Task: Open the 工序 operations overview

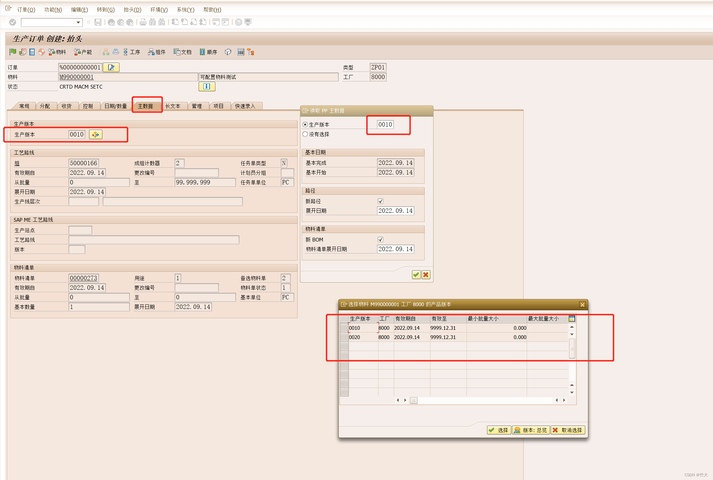Action: [x=132, y=52]
